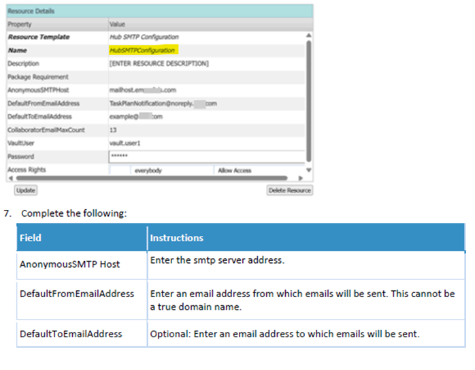
Task: Click the Property column header
Action: (x=20, y=24)
